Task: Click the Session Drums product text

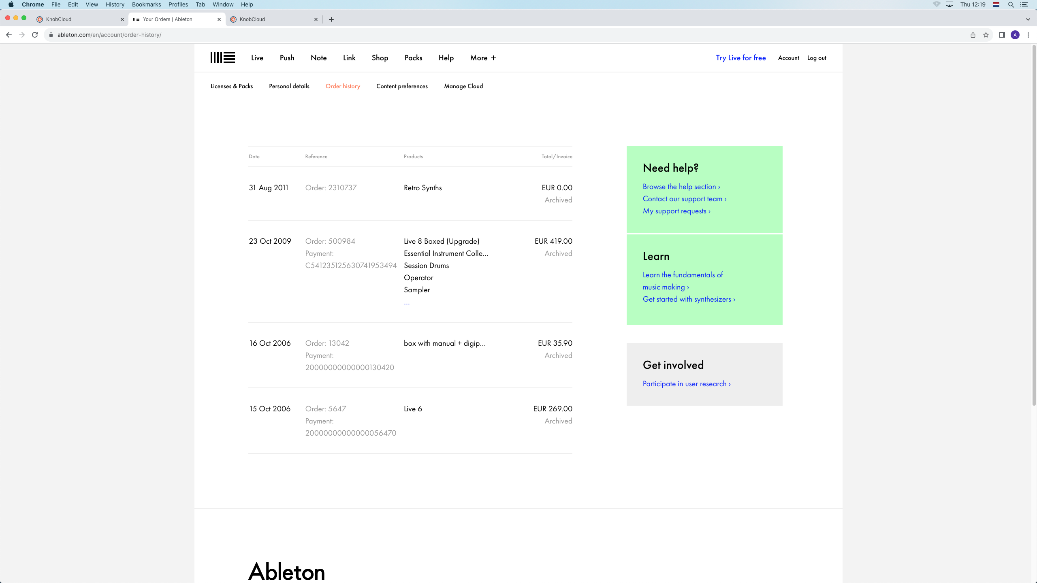Action: pyautogui.click(x=426, y=266)
